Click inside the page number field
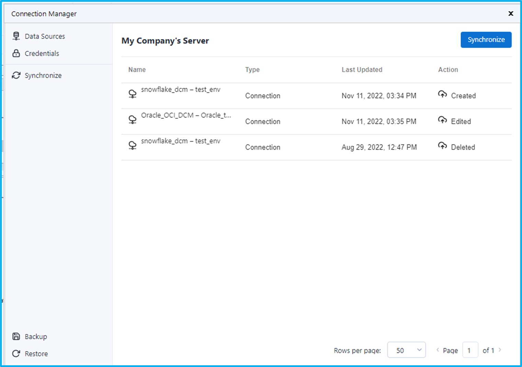Image resolution: width=522 pixels, height=367 pixels. click(x=470, y=350)
